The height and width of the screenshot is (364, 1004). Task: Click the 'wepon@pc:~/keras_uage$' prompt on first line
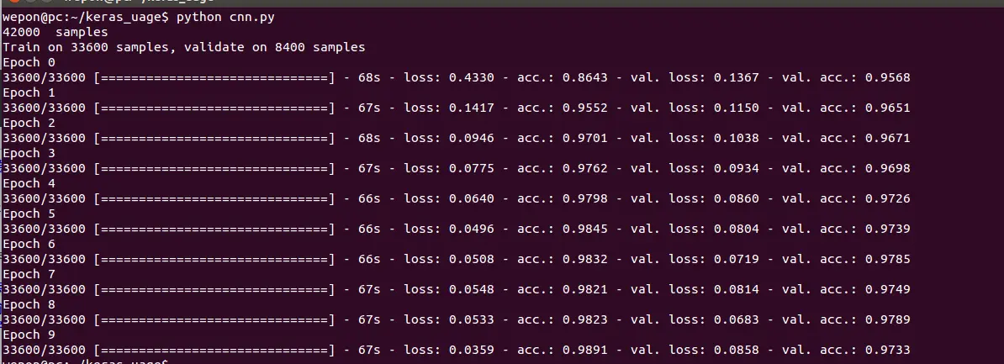(x=86, y=18)
